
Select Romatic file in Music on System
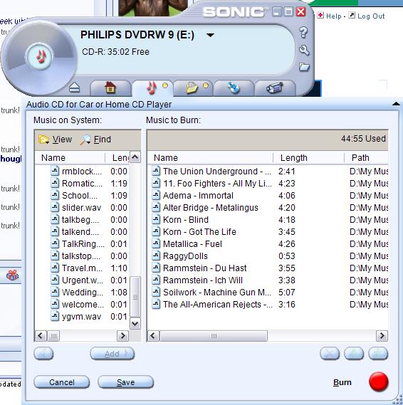[x=82, y=184]
